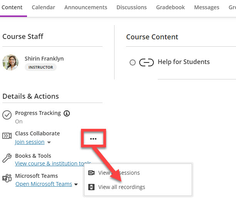Click the film icon beside View all recordings
Screen dimensions: 236x199
[91, 187]
